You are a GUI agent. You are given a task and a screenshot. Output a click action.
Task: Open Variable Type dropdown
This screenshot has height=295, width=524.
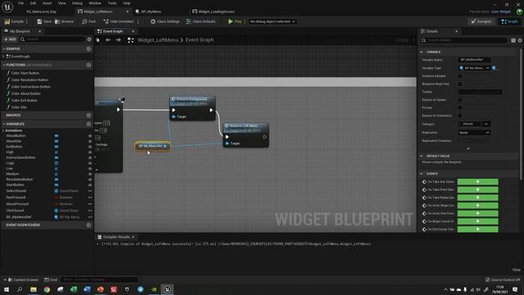474,68
